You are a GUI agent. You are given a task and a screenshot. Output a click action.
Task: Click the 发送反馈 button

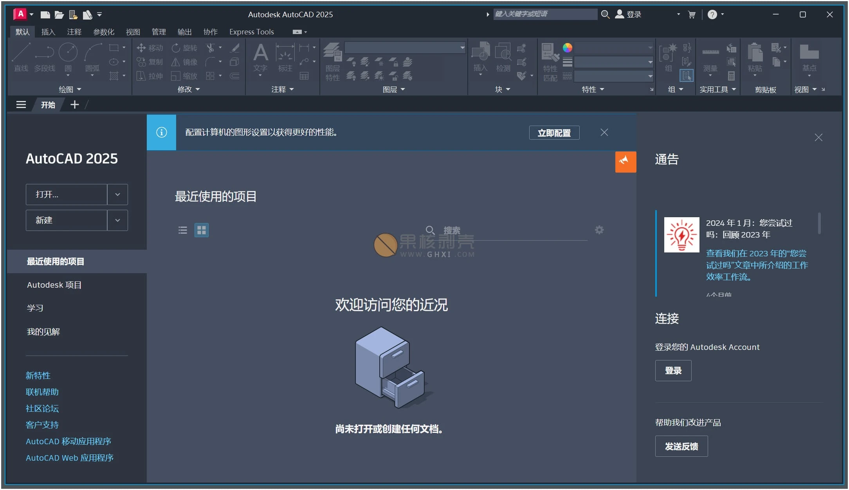tap(681, 446)
